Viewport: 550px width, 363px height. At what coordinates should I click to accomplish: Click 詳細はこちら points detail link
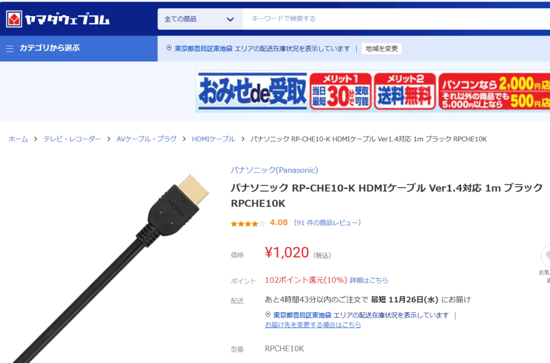point(369,280)
